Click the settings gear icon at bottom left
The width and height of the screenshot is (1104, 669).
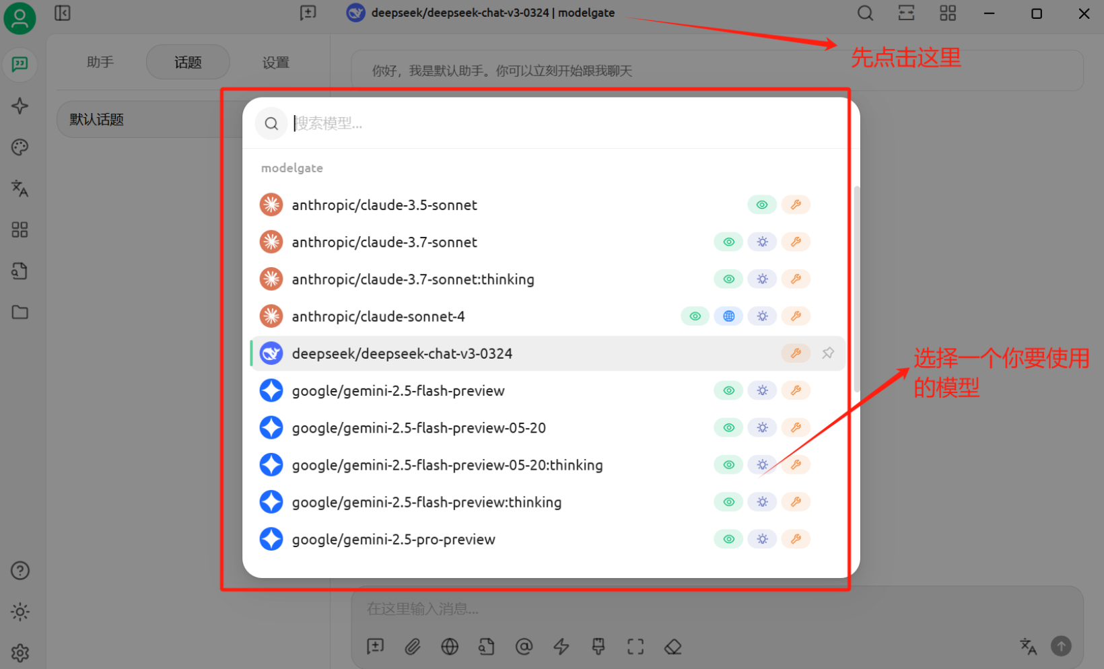coord(20,652)
